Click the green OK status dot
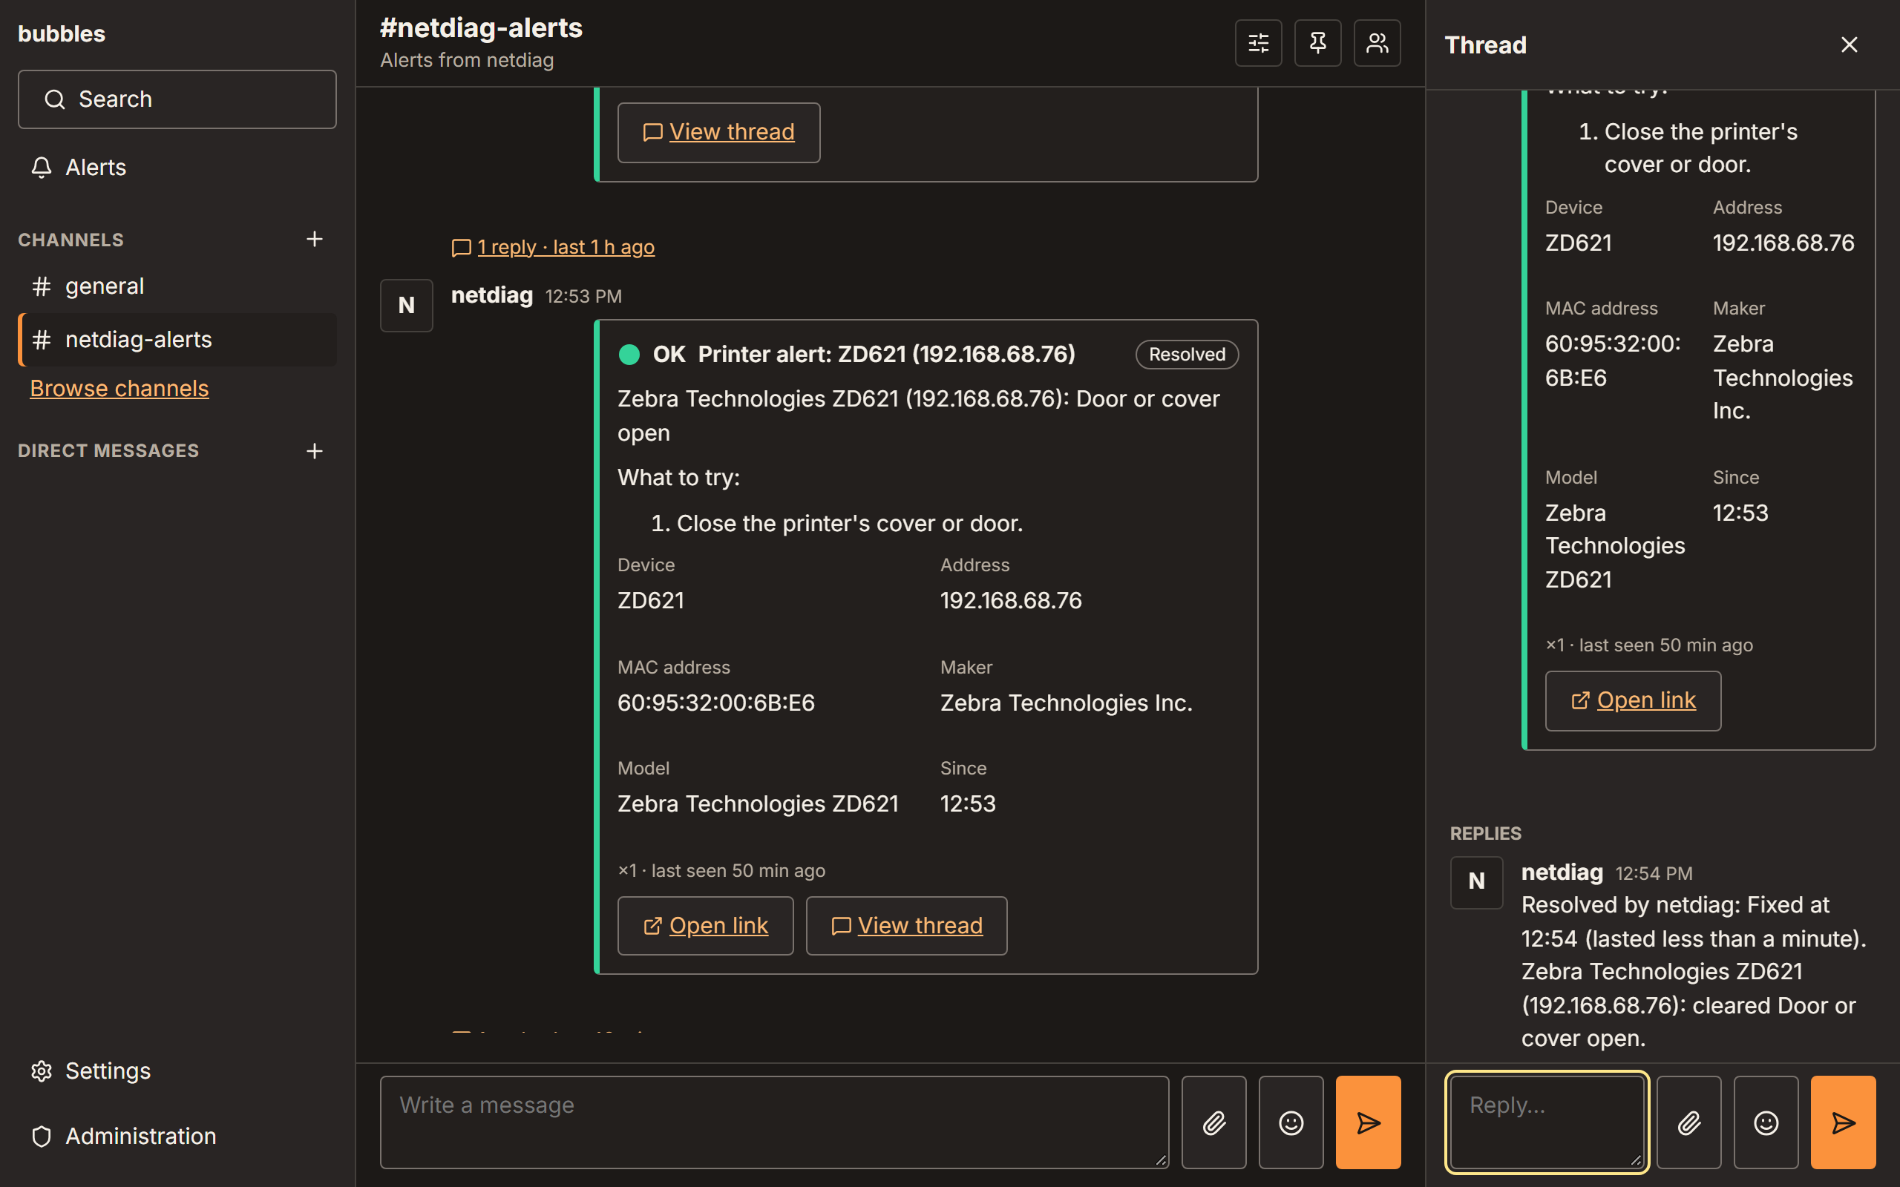This screenshot has height=1187, width=1900. point(629,354)
